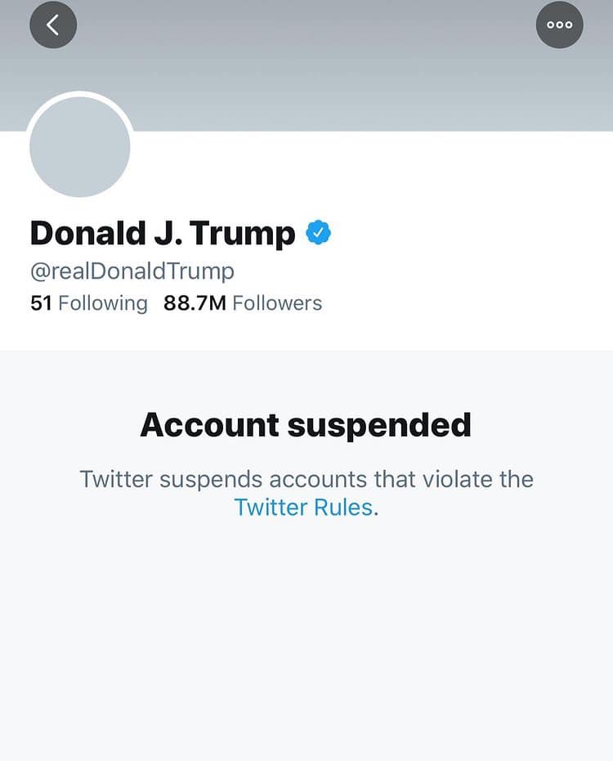Image resolution: width=613 pixels, height=761 pixels.
Task: Select the "Donald J. Trump" display name
Action: 162,234
